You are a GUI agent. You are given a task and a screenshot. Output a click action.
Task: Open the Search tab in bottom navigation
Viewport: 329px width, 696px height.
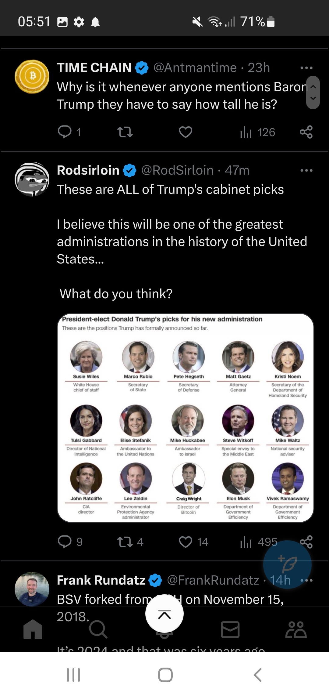98,629
